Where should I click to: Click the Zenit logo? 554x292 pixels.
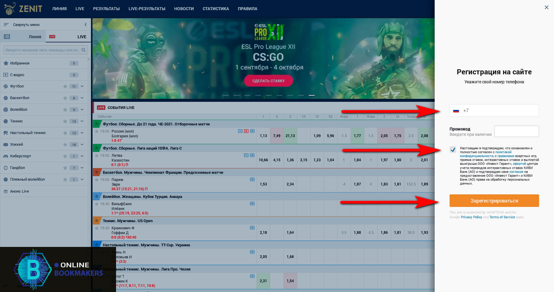23,9
